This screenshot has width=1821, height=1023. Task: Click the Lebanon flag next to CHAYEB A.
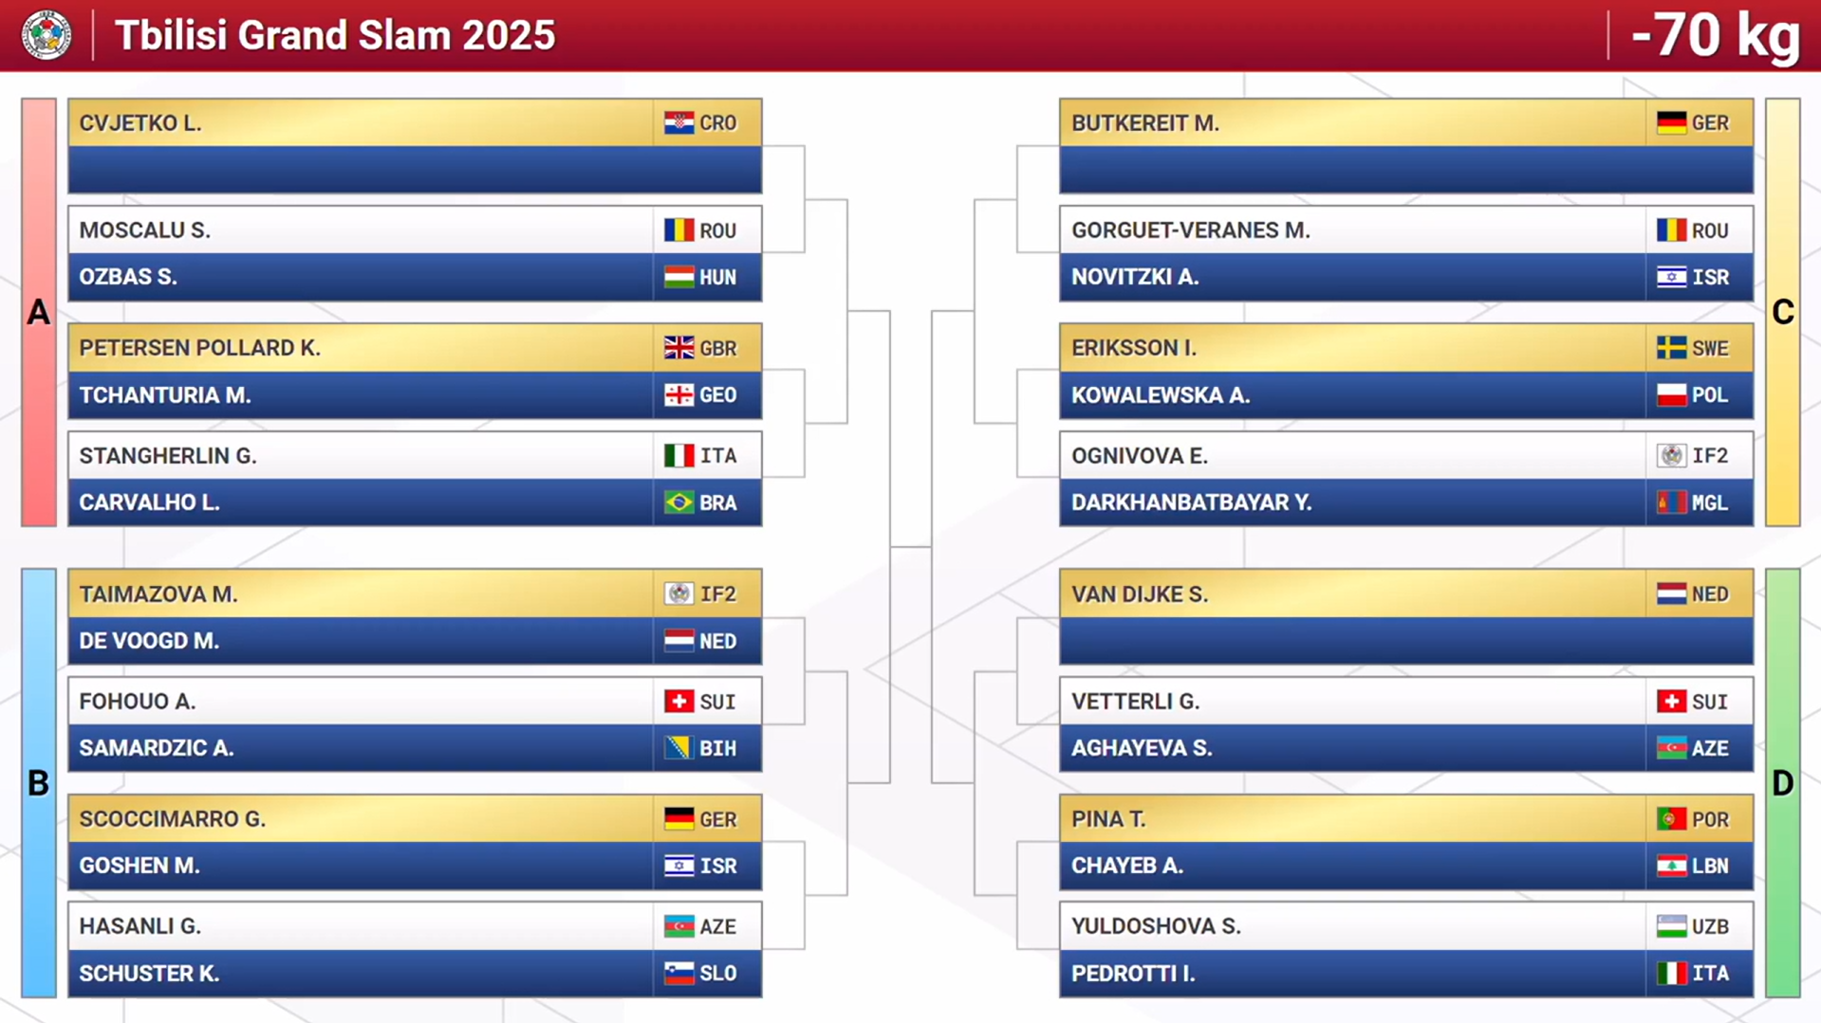(x=1671, y=866)
